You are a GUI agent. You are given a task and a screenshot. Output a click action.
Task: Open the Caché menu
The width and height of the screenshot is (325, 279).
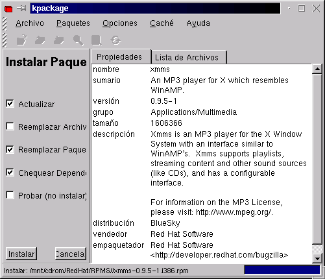click(x=162, y=23)
